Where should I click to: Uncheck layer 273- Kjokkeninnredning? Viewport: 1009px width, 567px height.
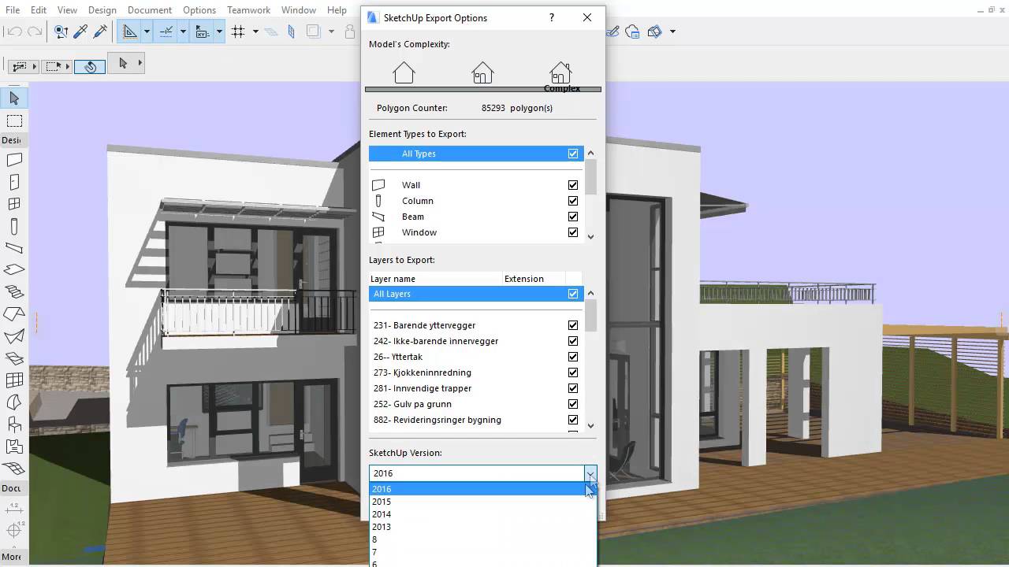tap(573, 372)
